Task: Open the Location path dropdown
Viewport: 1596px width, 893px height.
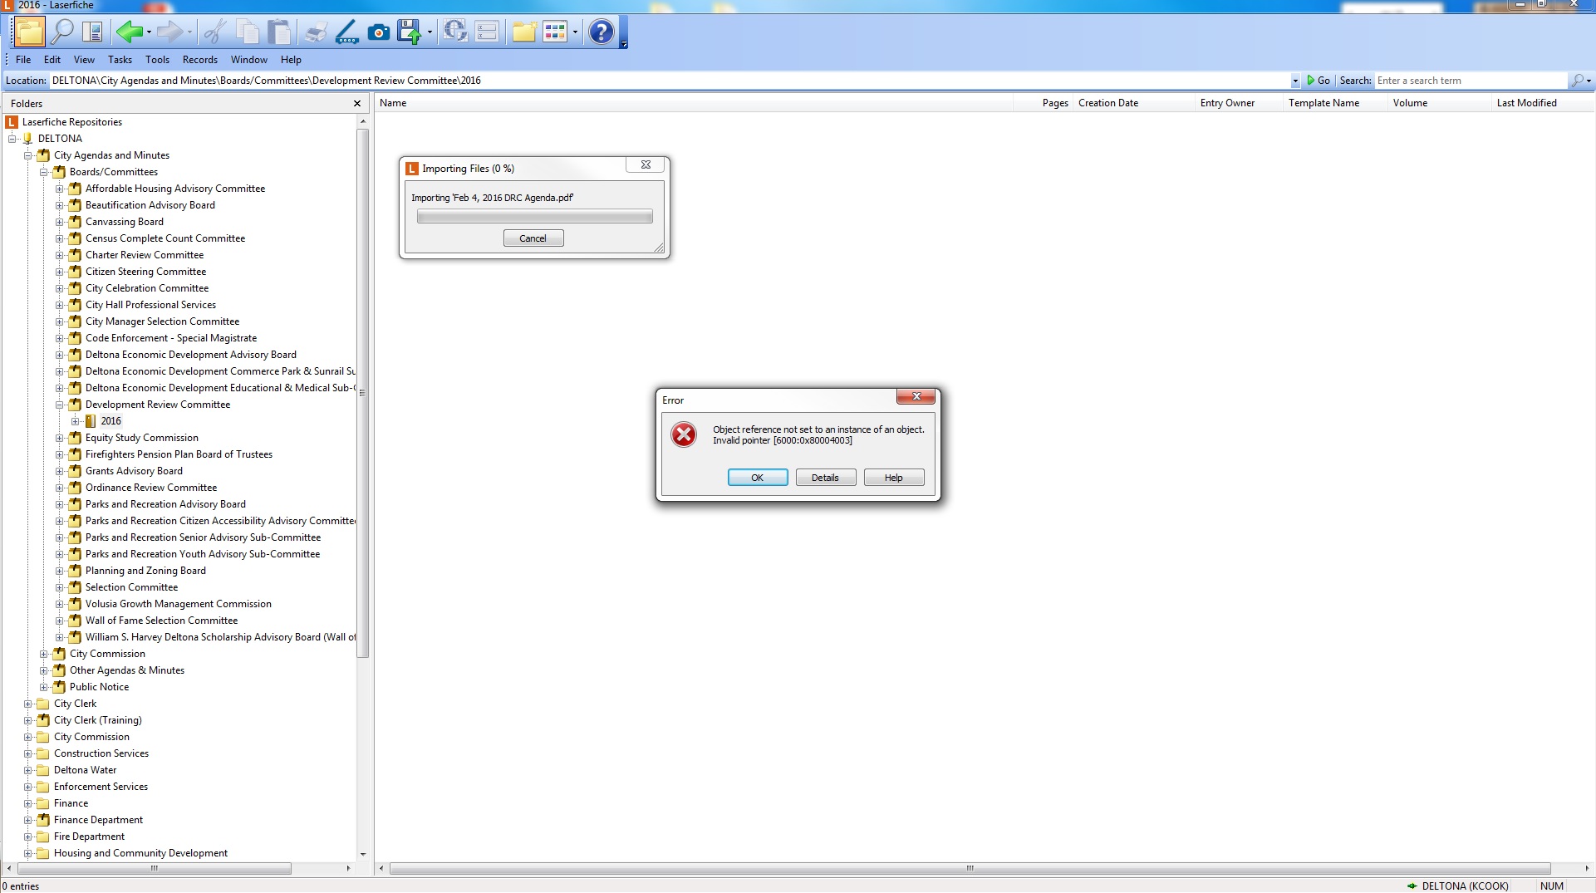Action: coord(1295,81)
